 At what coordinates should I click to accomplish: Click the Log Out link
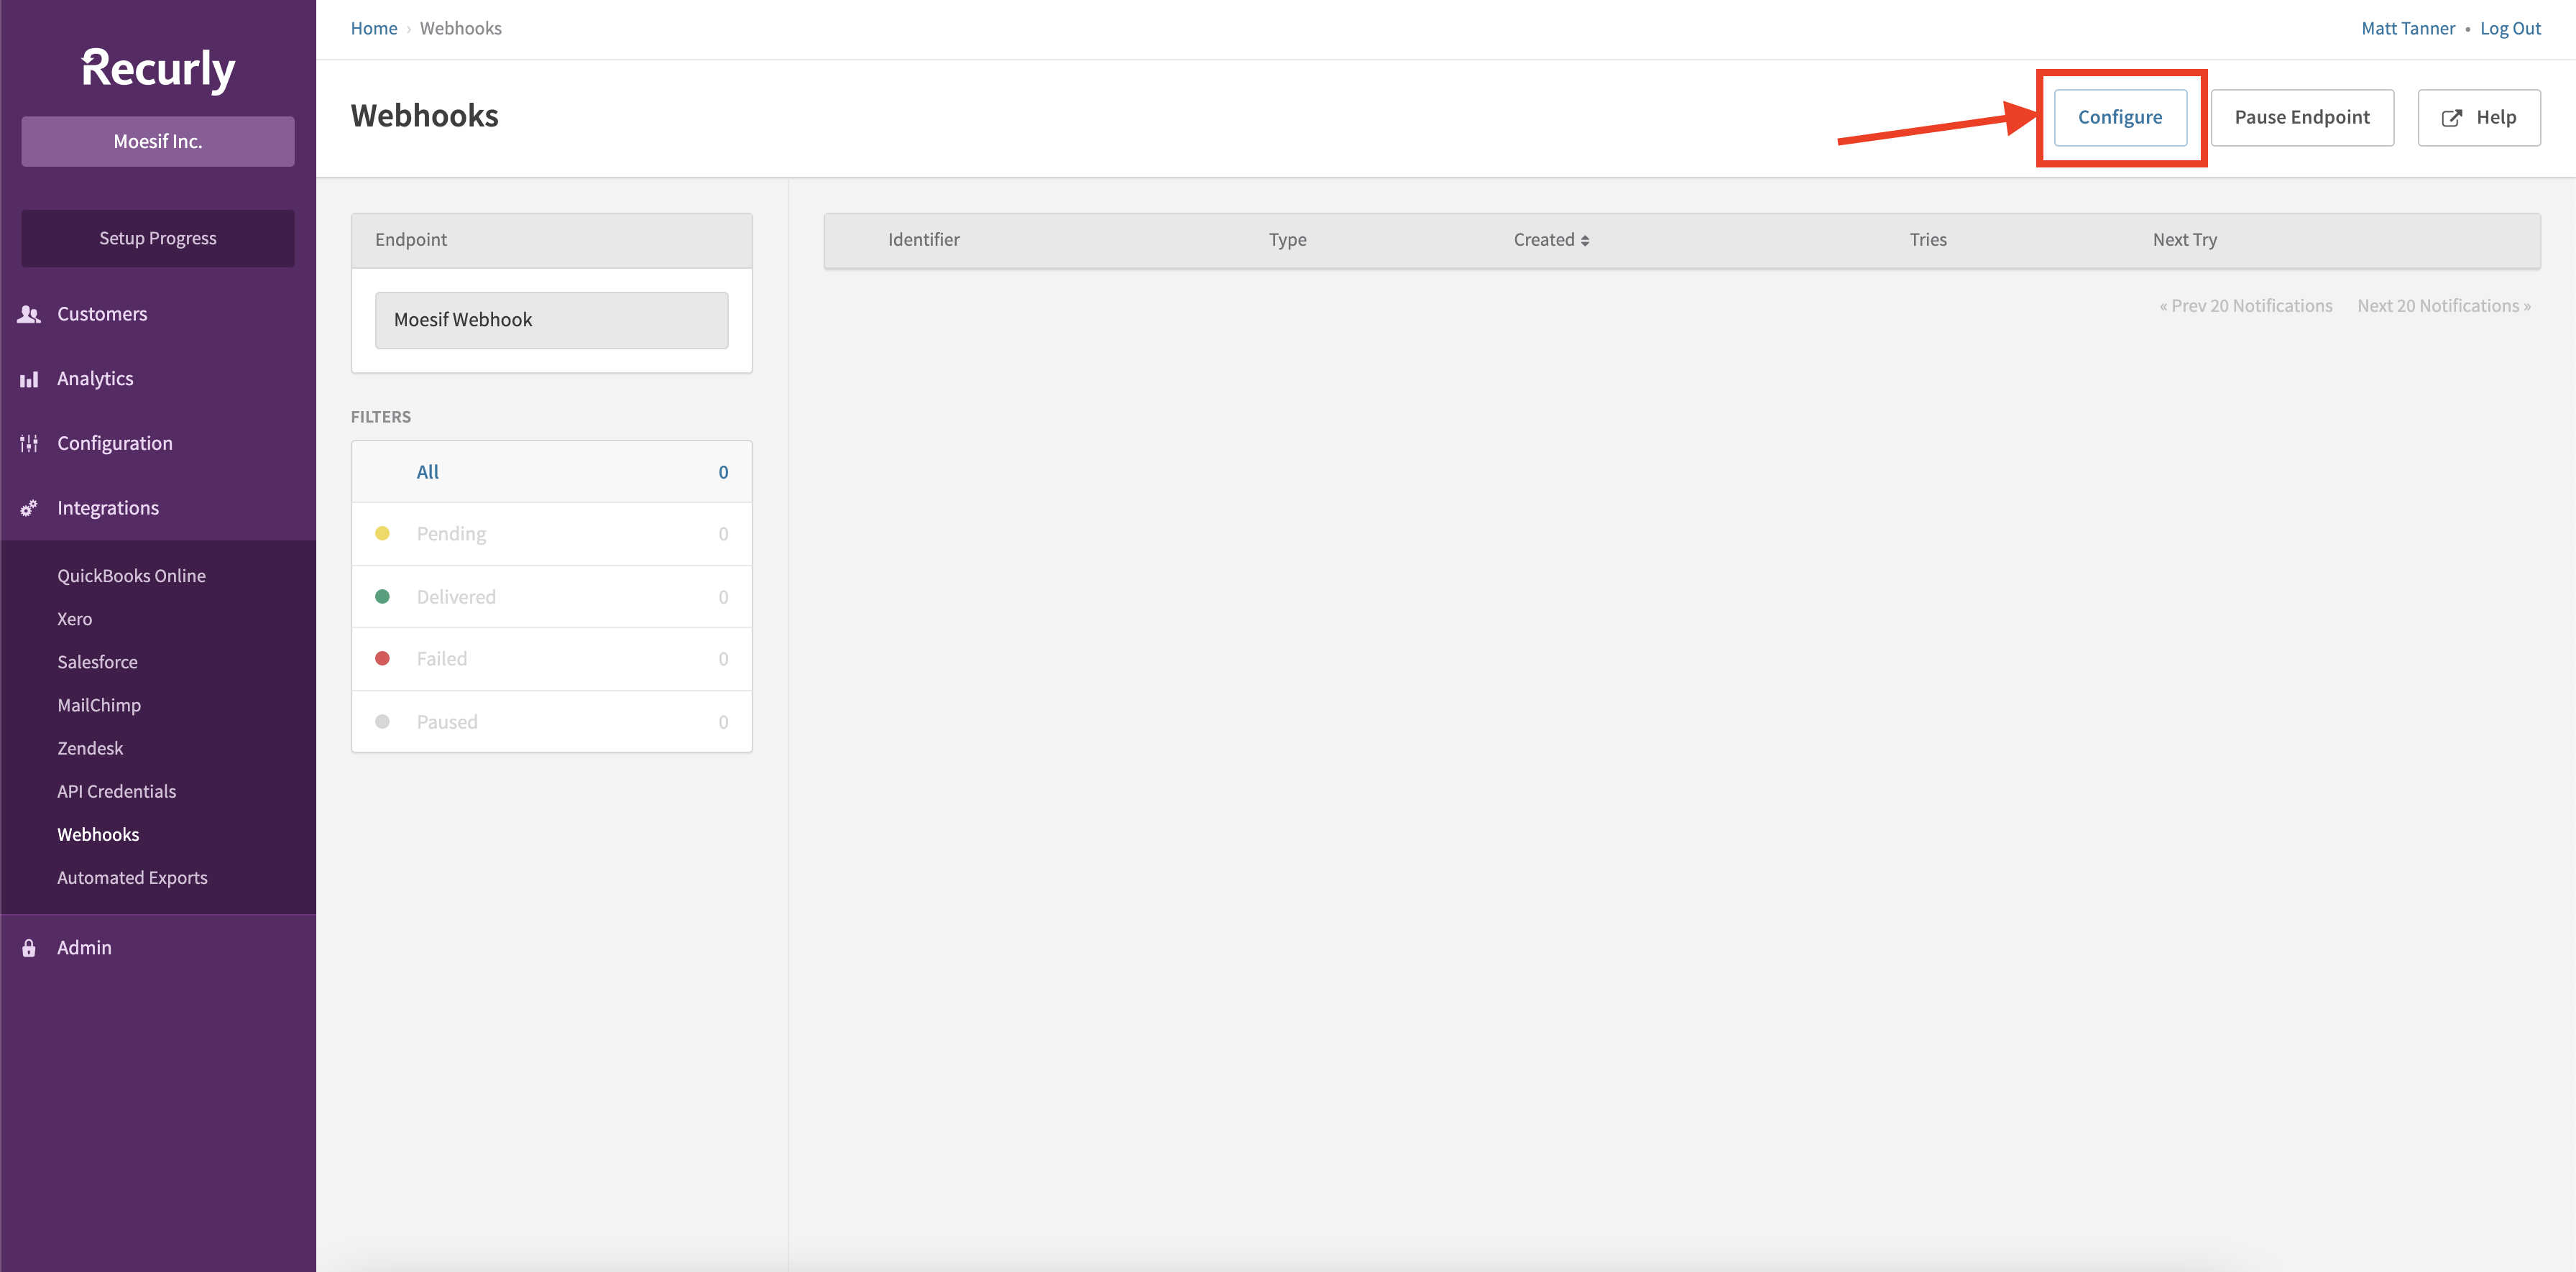tap(2511, 27)
